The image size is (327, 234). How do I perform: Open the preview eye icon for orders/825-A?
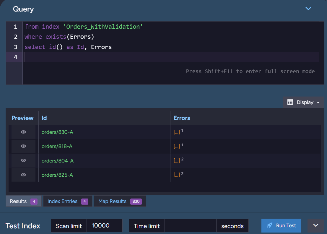23,175
